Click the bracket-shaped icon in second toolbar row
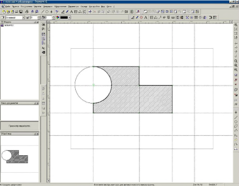This screenshot has height=186, width=239. point(210,17)
